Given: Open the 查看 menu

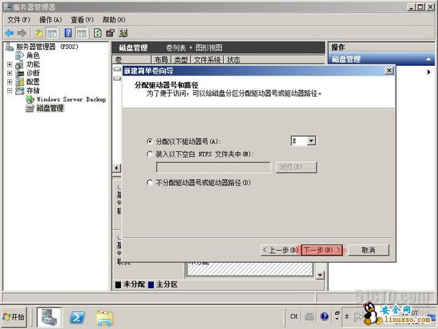Looking at the screenshot, I should point(82,19).
